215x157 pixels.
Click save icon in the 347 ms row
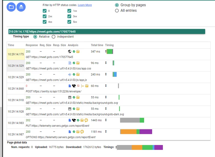pos(78,52)
